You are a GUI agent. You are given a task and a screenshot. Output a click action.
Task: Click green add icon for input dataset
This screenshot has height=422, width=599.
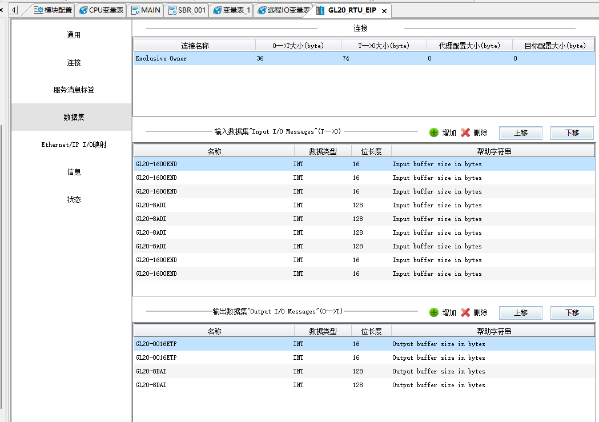[434, 132]
